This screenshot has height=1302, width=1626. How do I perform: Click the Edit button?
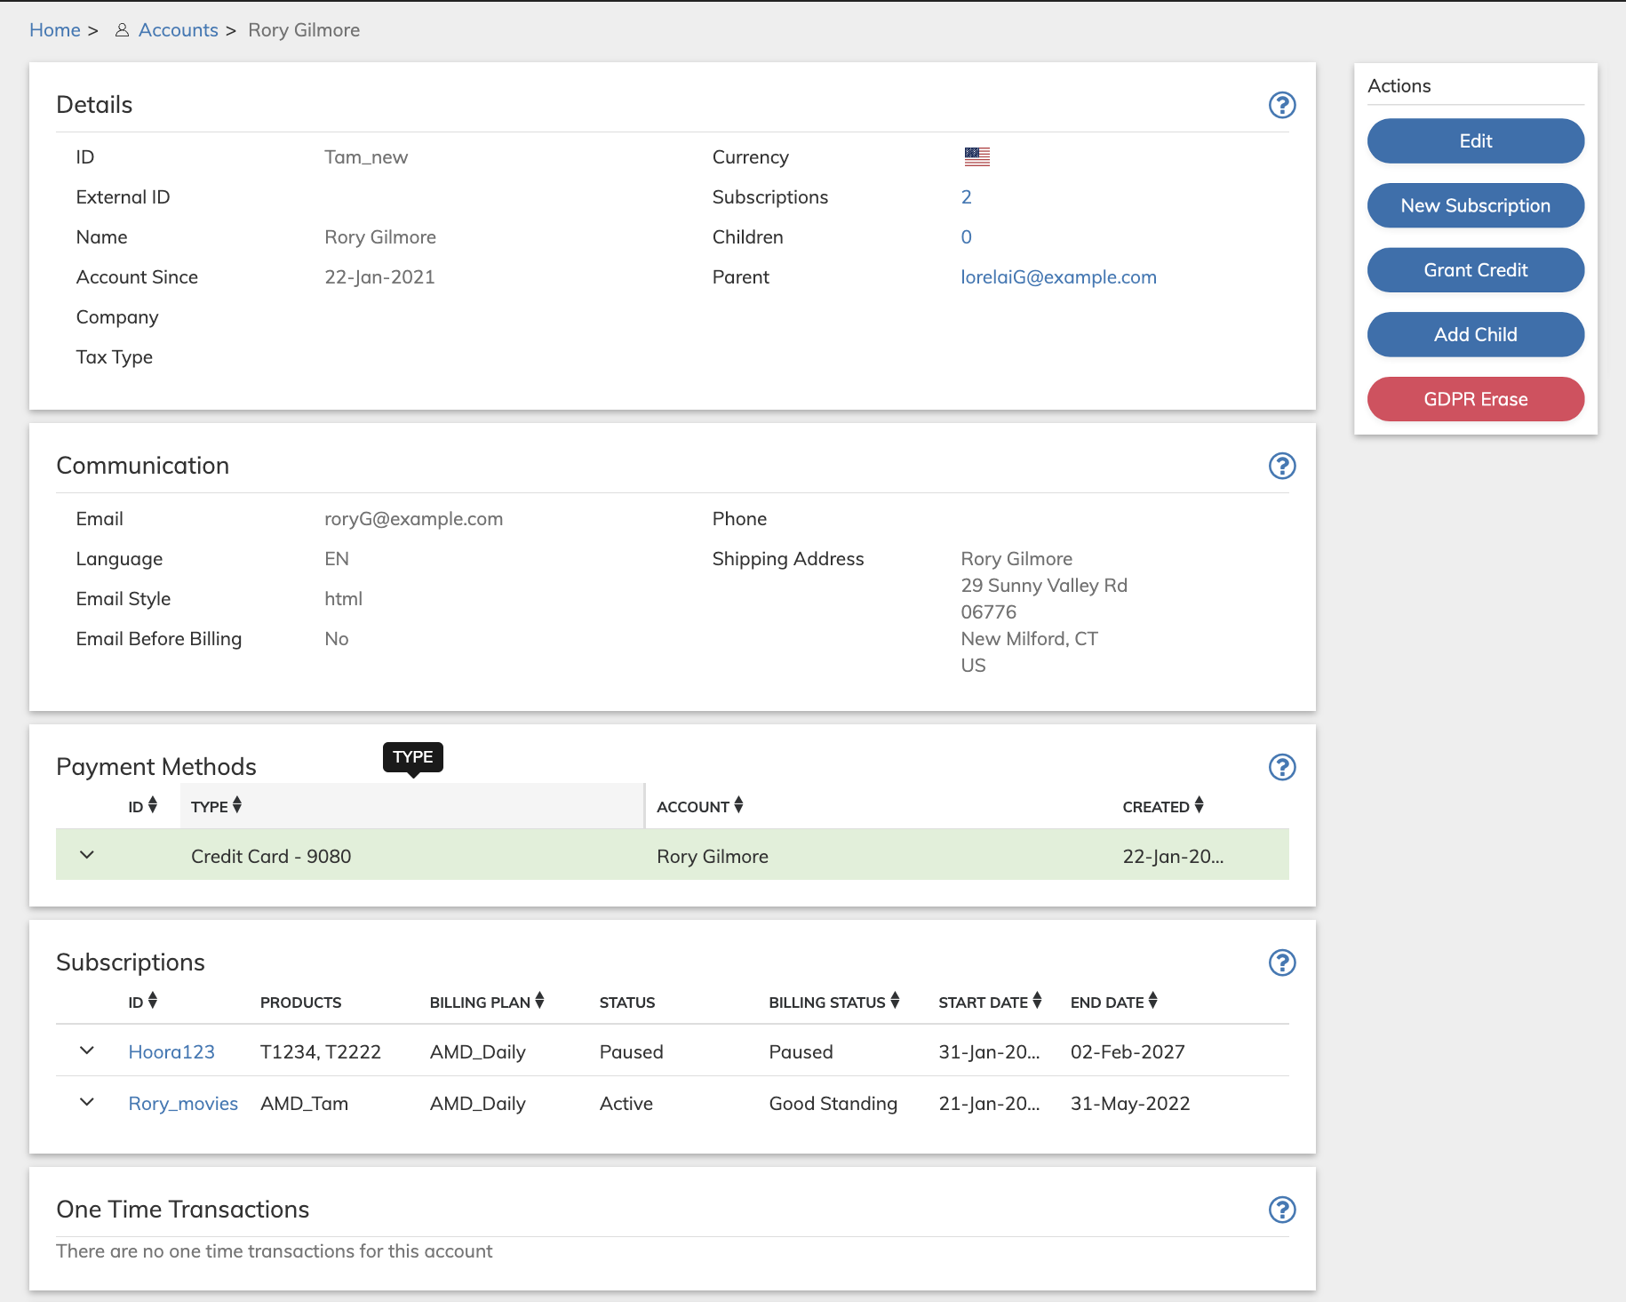coord(1476,141)
